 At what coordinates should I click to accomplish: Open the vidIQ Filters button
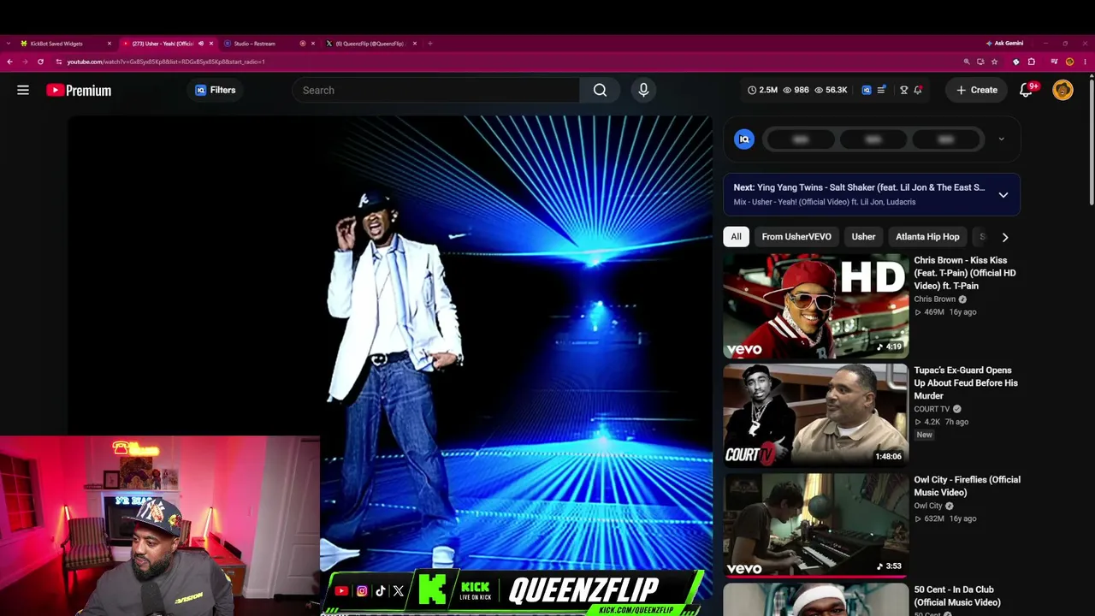215,90
